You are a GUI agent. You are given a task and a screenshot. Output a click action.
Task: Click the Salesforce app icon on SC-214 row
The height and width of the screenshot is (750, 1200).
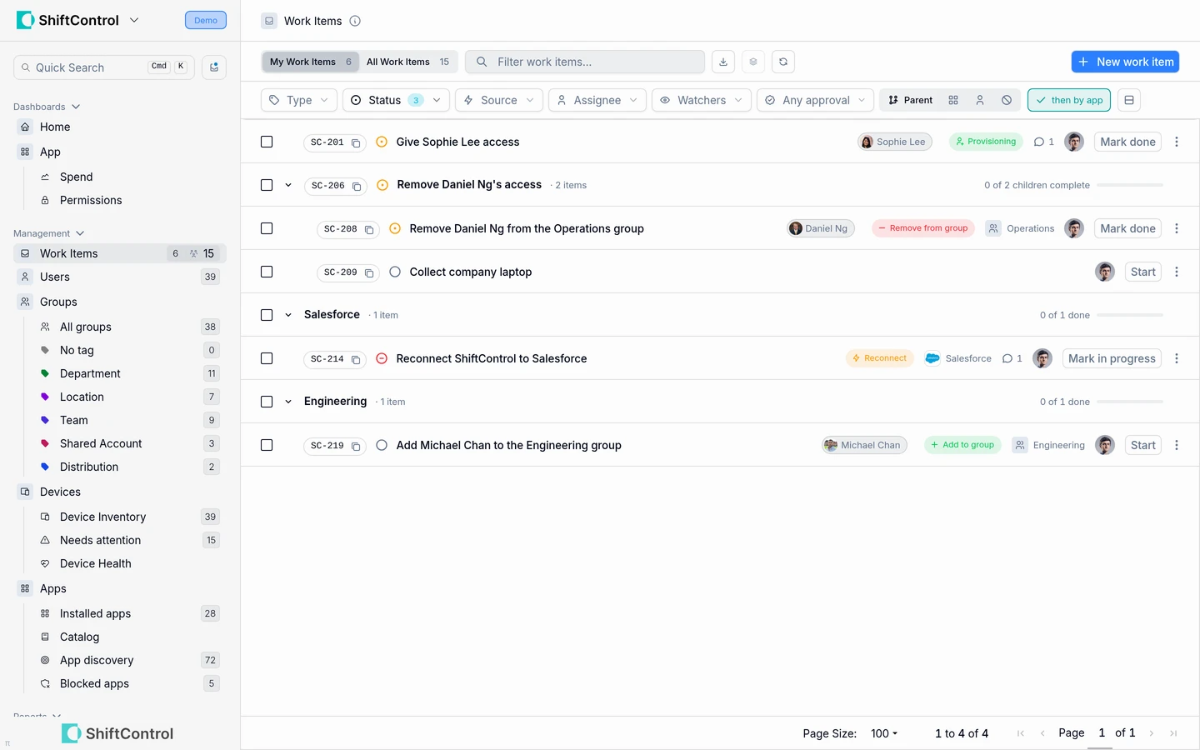932,358
